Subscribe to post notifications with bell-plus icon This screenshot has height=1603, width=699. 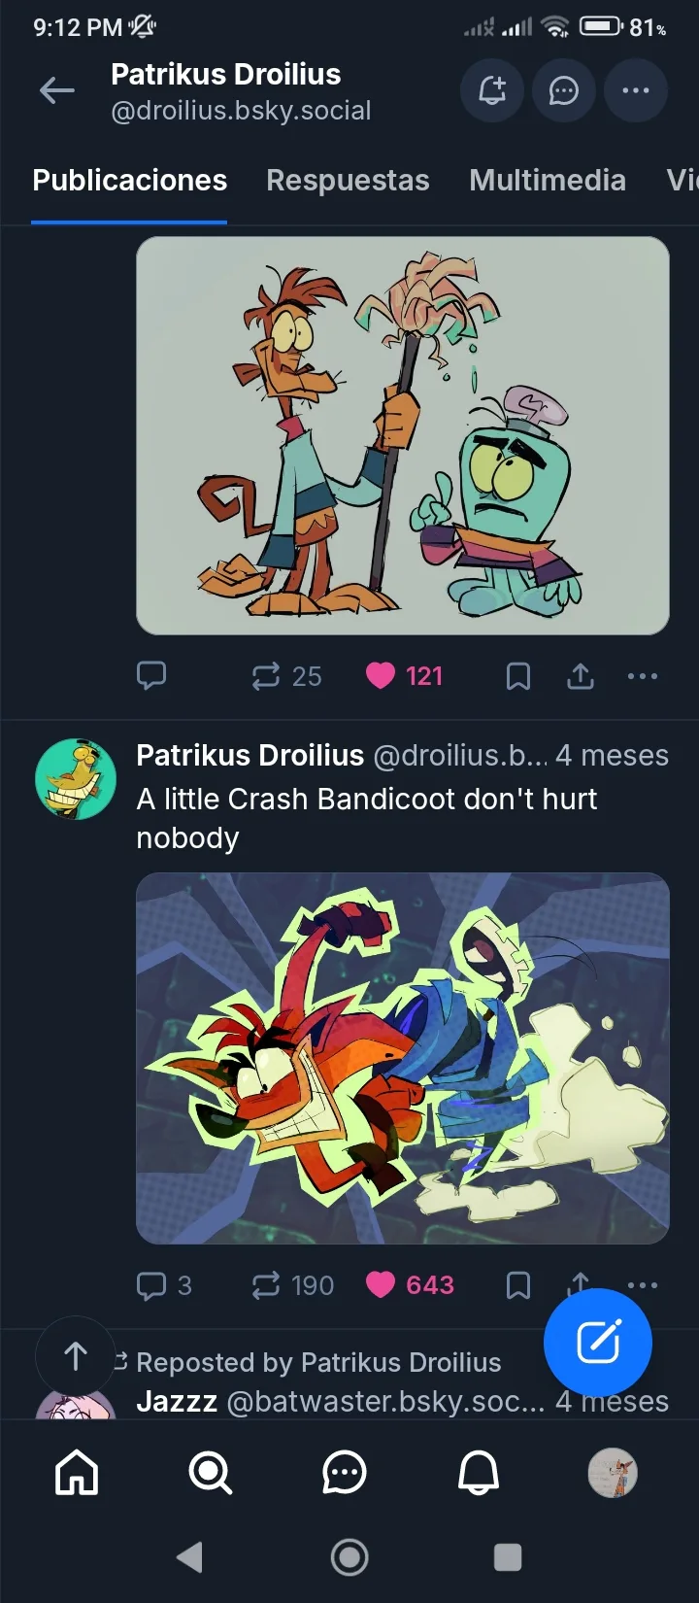click(x=492, y=91)
